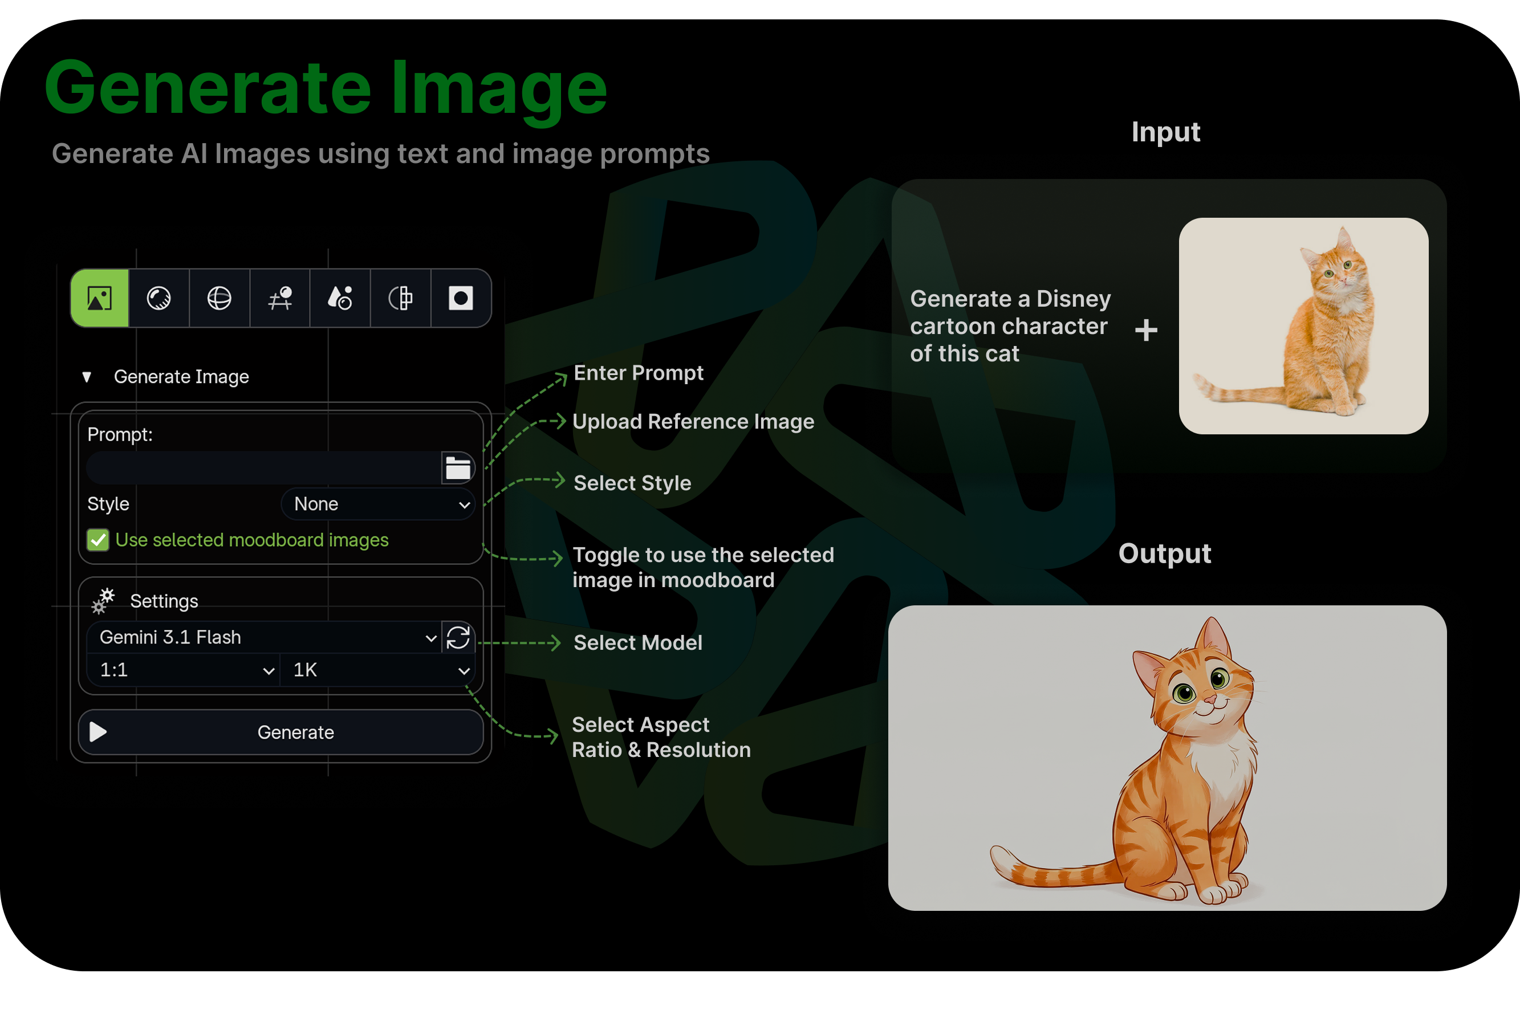The height and width of the screenshot is (1026, 1520).
Task: Click the 'Select Aspect Ratio & Resolution' text
Action: [661, 737]
